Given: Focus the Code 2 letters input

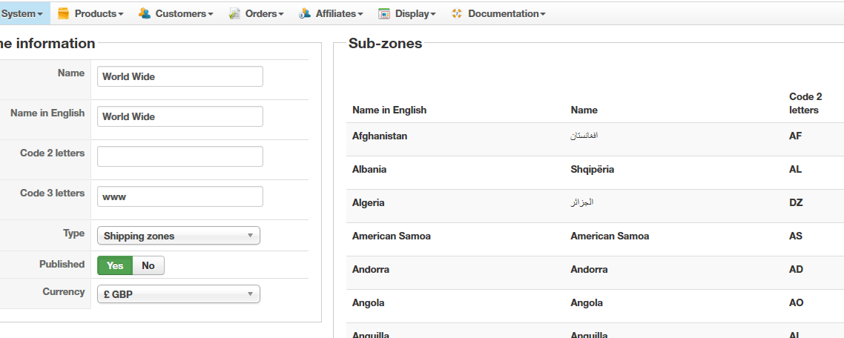Looking at the screenshot, I should coord(180,156).
